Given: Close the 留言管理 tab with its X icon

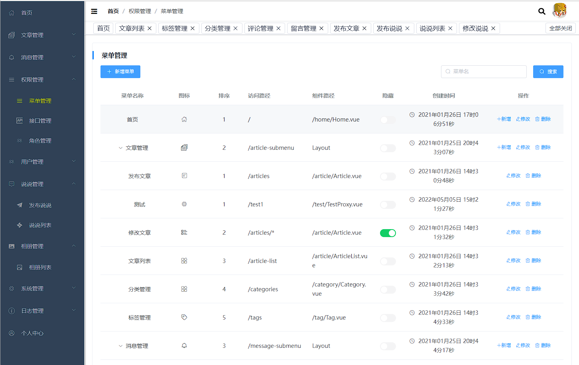Looking at the screenshot, I should (x=321, y=28).
